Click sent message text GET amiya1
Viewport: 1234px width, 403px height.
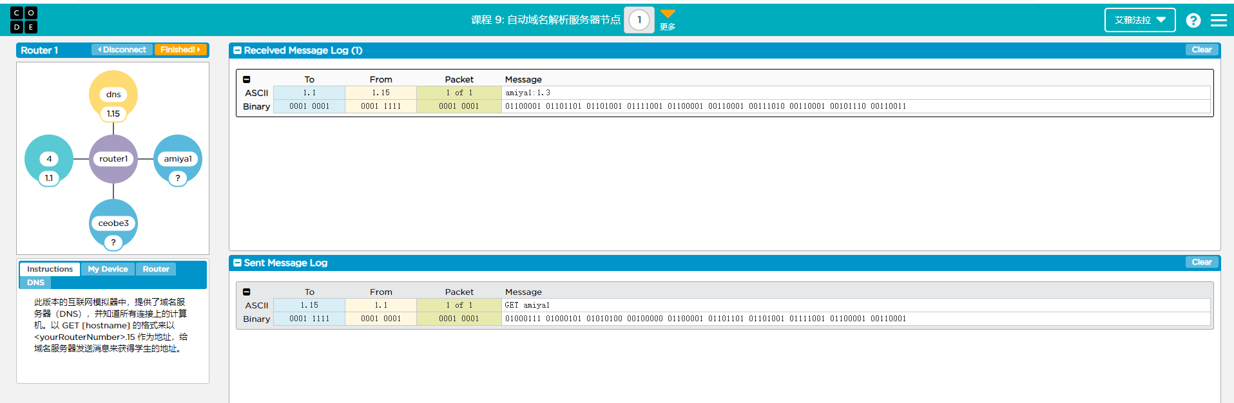point(527,305)
